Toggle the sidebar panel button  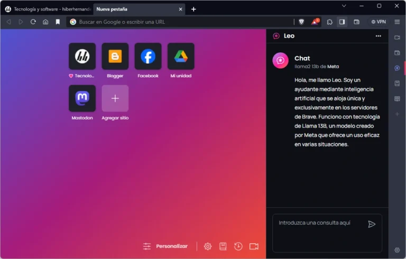coord(342,22)
